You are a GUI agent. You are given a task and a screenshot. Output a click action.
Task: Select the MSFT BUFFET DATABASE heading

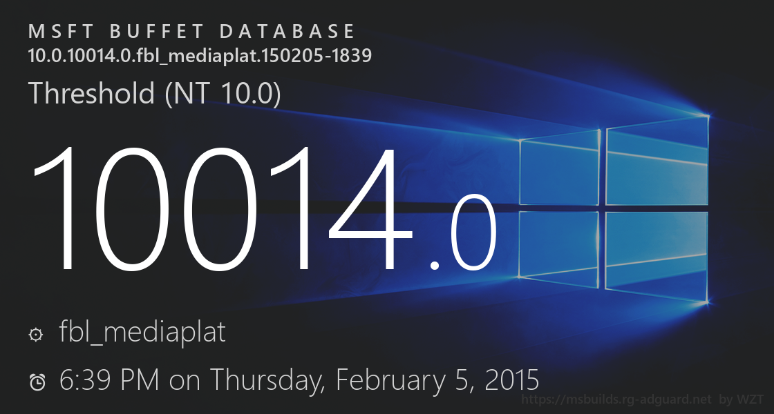192,32
